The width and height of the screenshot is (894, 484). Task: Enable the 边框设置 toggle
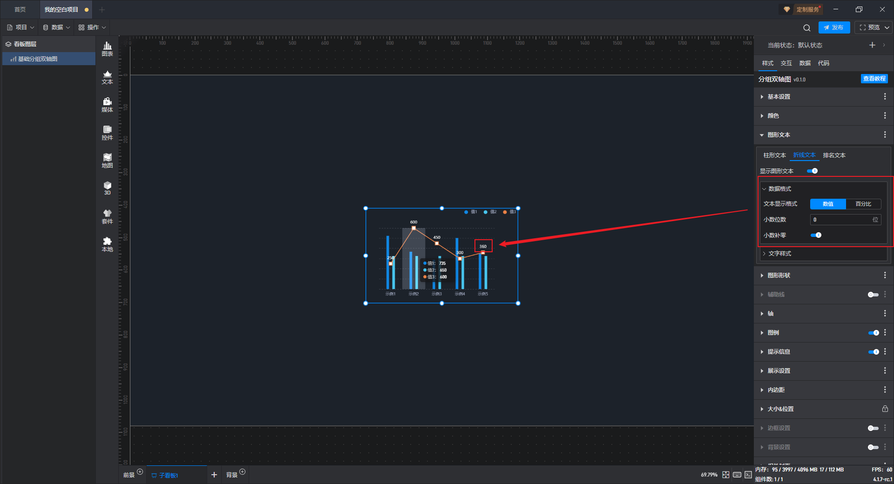point(873,428)
